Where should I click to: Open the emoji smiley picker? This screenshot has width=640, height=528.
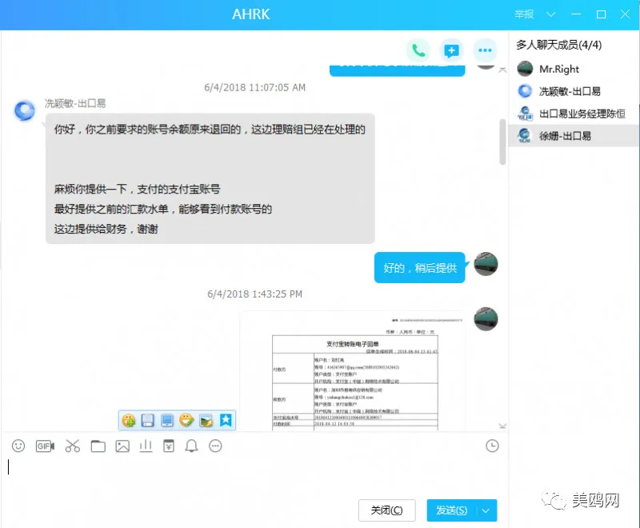[x=18, y=446]
